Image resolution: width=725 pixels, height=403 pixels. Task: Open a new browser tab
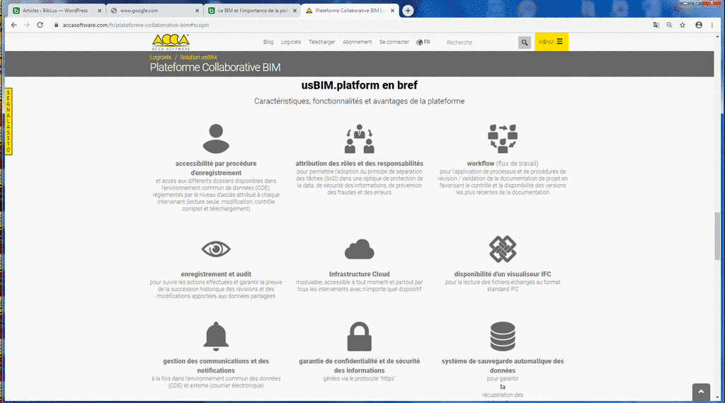click(x=408, y=11)
